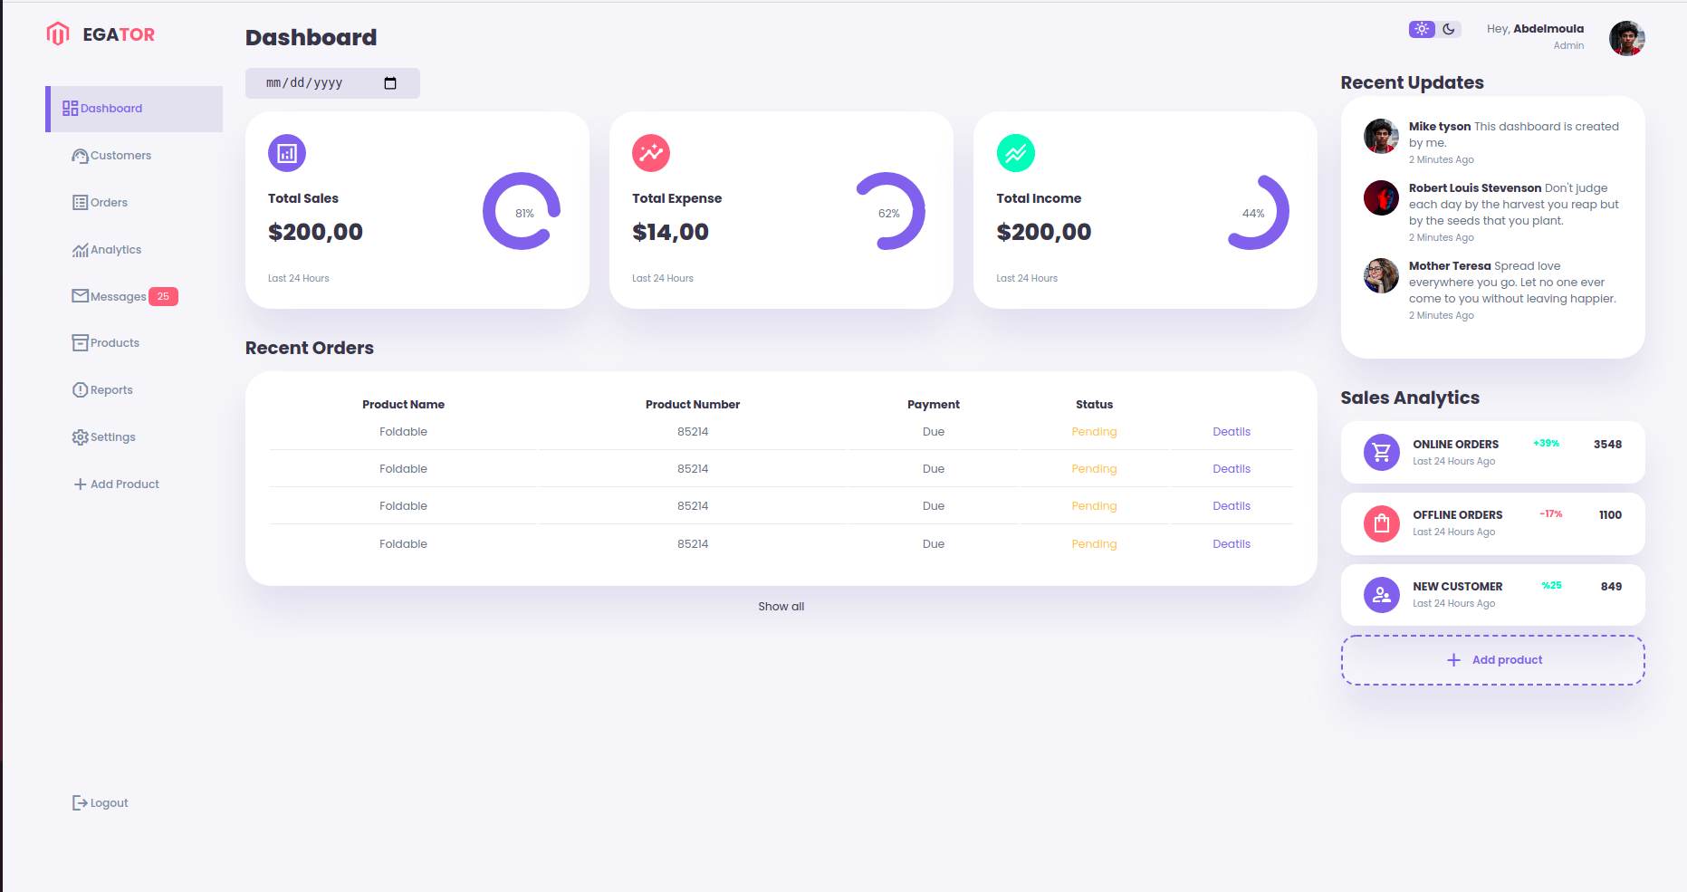Viewport: 1687px width, 892px height.
Task: Open Deatils for the first Foldable order
Action: click(x=1232, y=431)
